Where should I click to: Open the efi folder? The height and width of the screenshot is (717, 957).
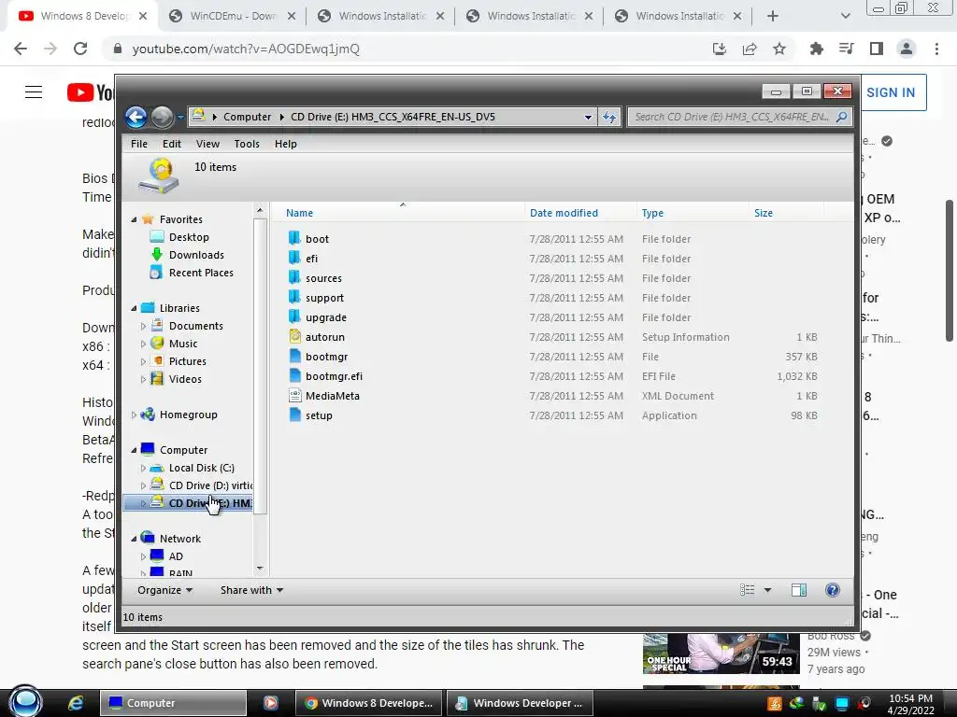(x=311, y=259)
